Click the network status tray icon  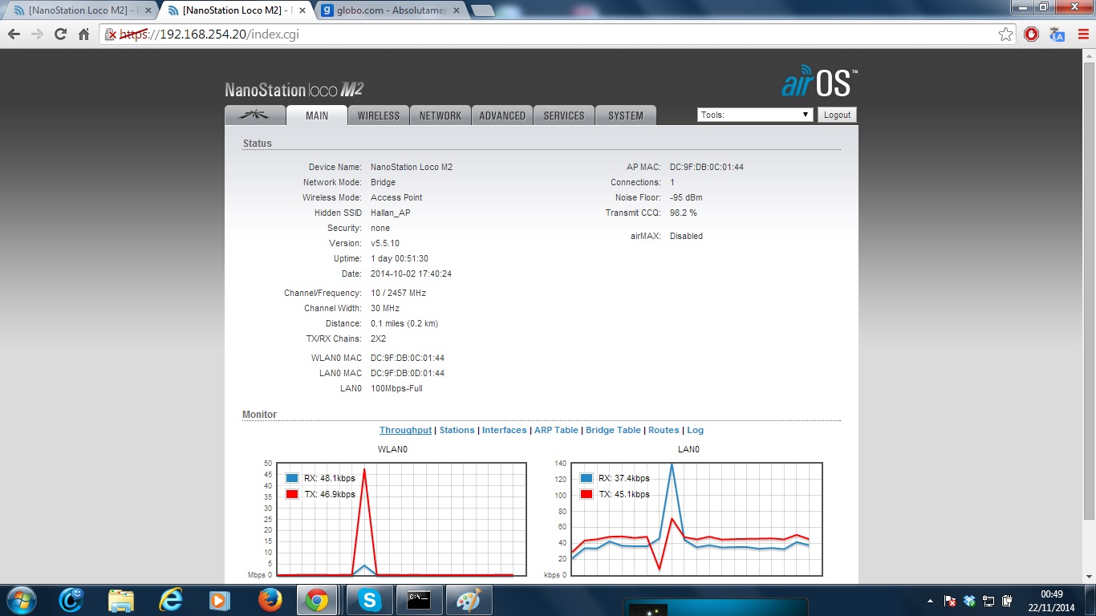point(988,601)
